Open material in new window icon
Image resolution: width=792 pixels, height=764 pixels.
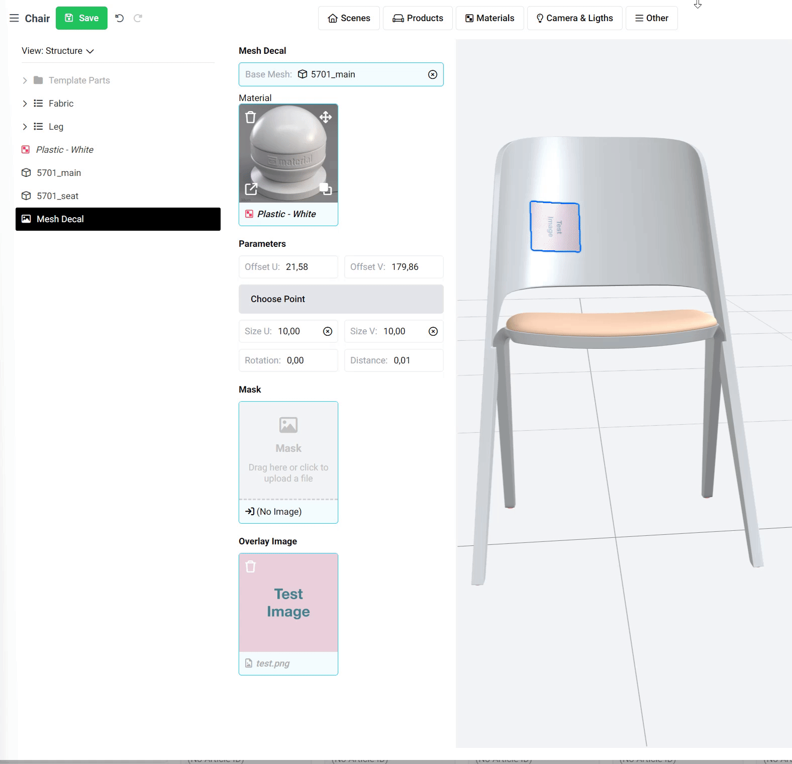pos(251,189)
